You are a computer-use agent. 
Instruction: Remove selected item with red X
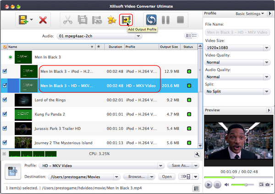(43, 20)
